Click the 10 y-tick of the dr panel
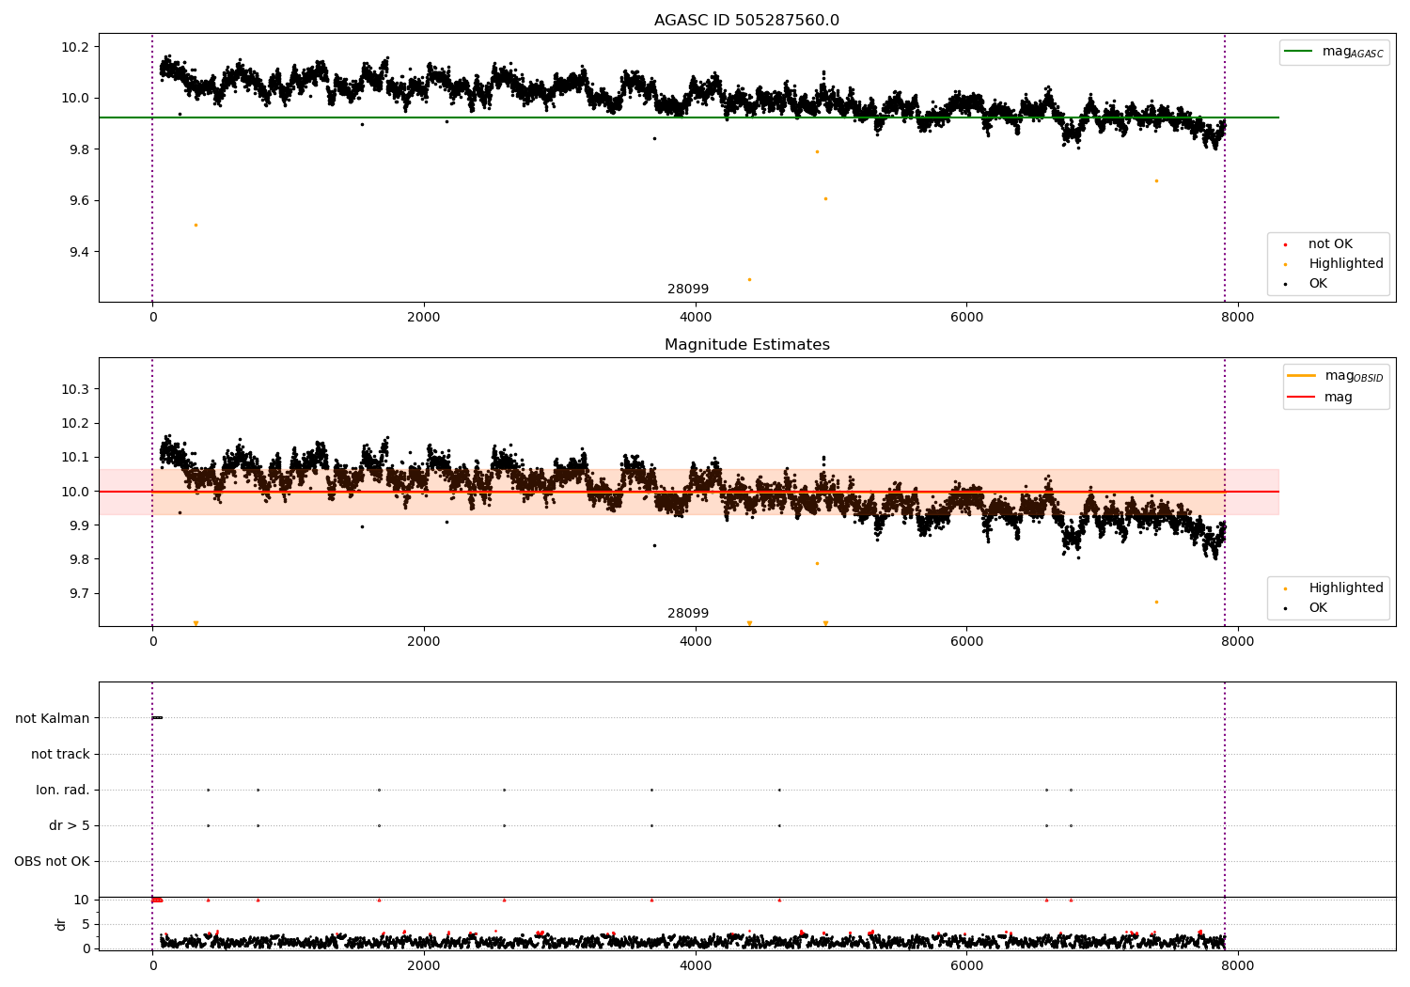This screenshot has height=987, width=1410. click(82, 900)
